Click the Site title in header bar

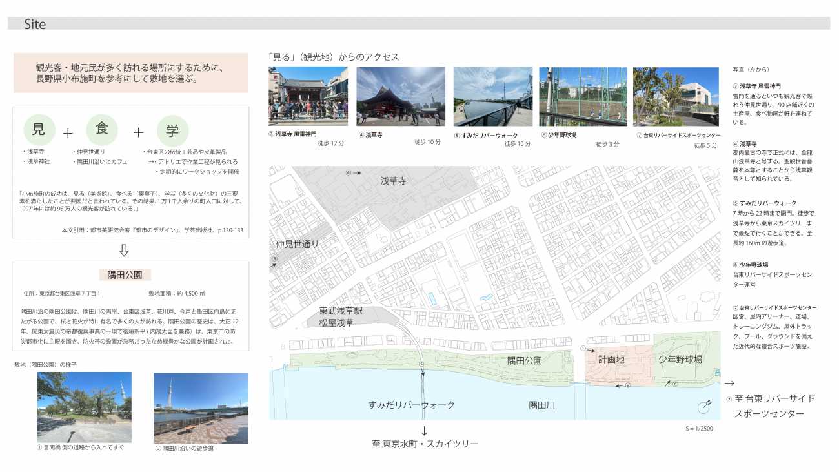[x=35, y=25]
